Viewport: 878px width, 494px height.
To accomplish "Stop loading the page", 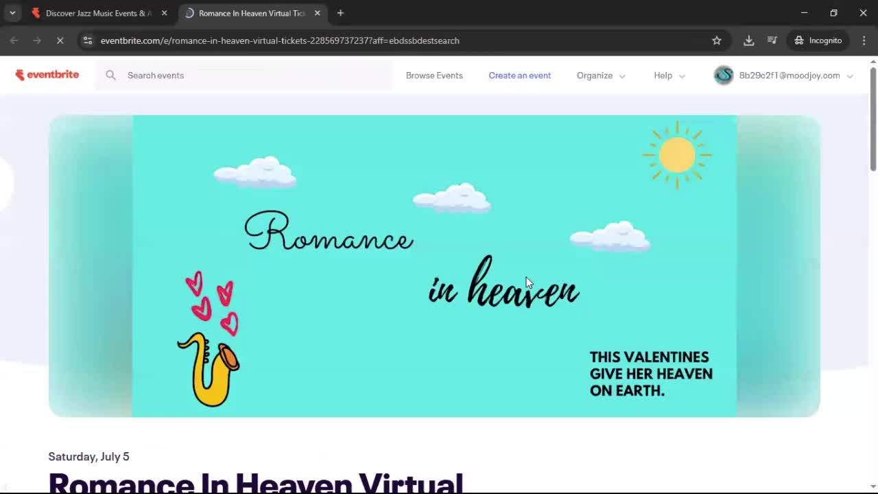I will (60, 40).
